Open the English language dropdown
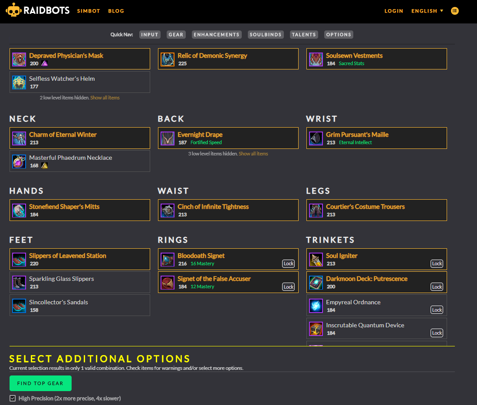477x405 pixels. pyautogui.click(x=427, y=11)
